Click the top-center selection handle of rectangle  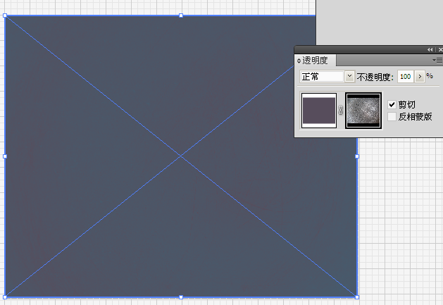click(x=181, y=15)
